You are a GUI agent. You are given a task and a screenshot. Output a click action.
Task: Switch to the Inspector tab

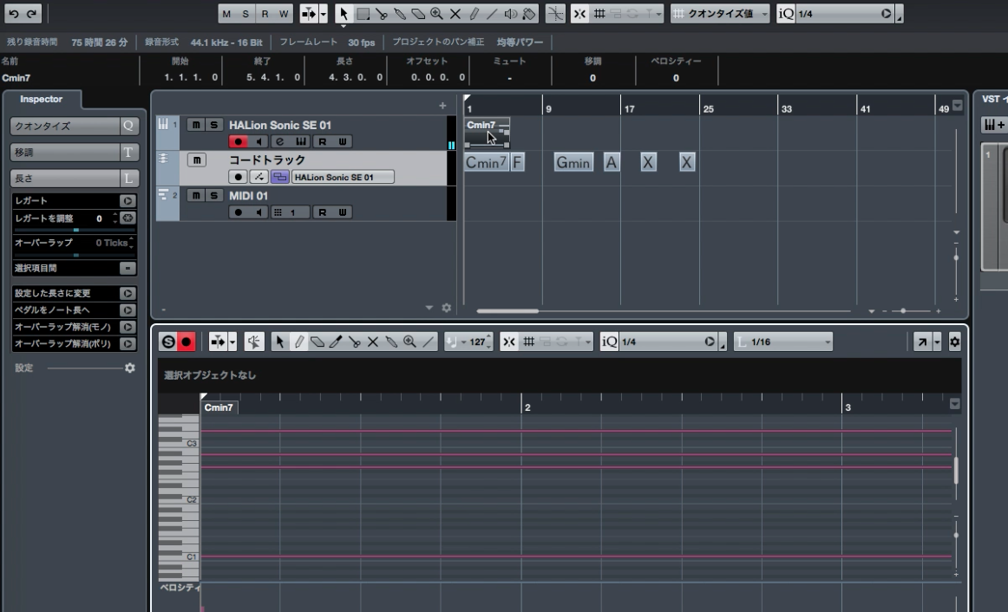click(x=41, y=99)
